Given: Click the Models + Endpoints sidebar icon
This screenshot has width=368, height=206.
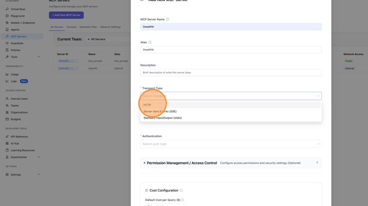Looking at the screenshot, I should 7,23.
